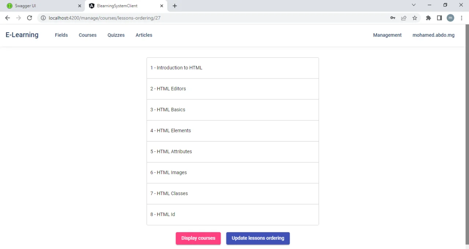Open the Chrome three-dot menu
This screenshot has height=249, width=469.
pyautogui.click(x=461, y=18)
